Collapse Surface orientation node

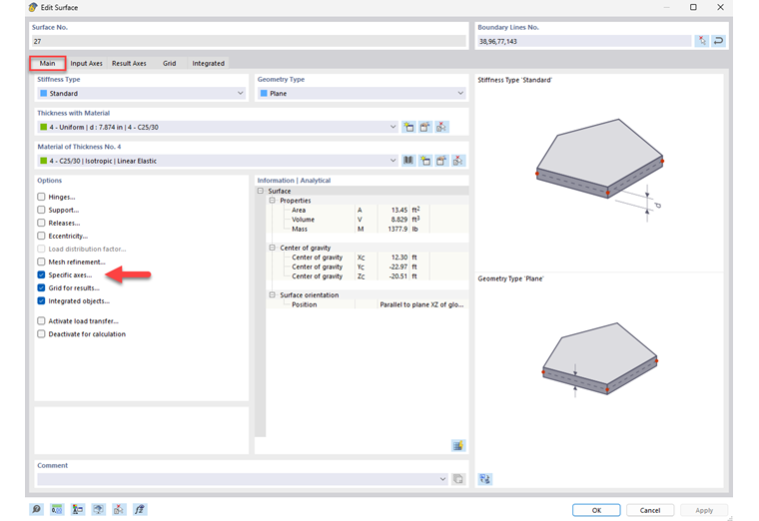coord(272,295)
